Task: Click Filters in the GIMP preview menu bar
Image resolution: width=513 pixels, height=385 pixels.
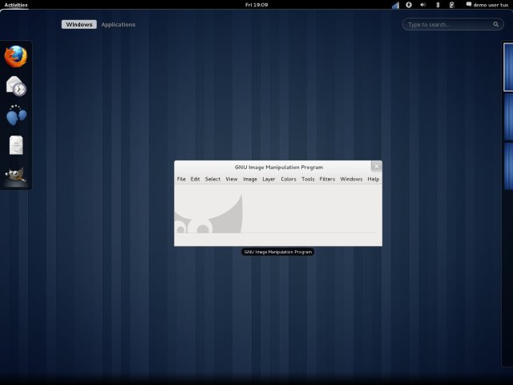Action: tap(327, 179)
